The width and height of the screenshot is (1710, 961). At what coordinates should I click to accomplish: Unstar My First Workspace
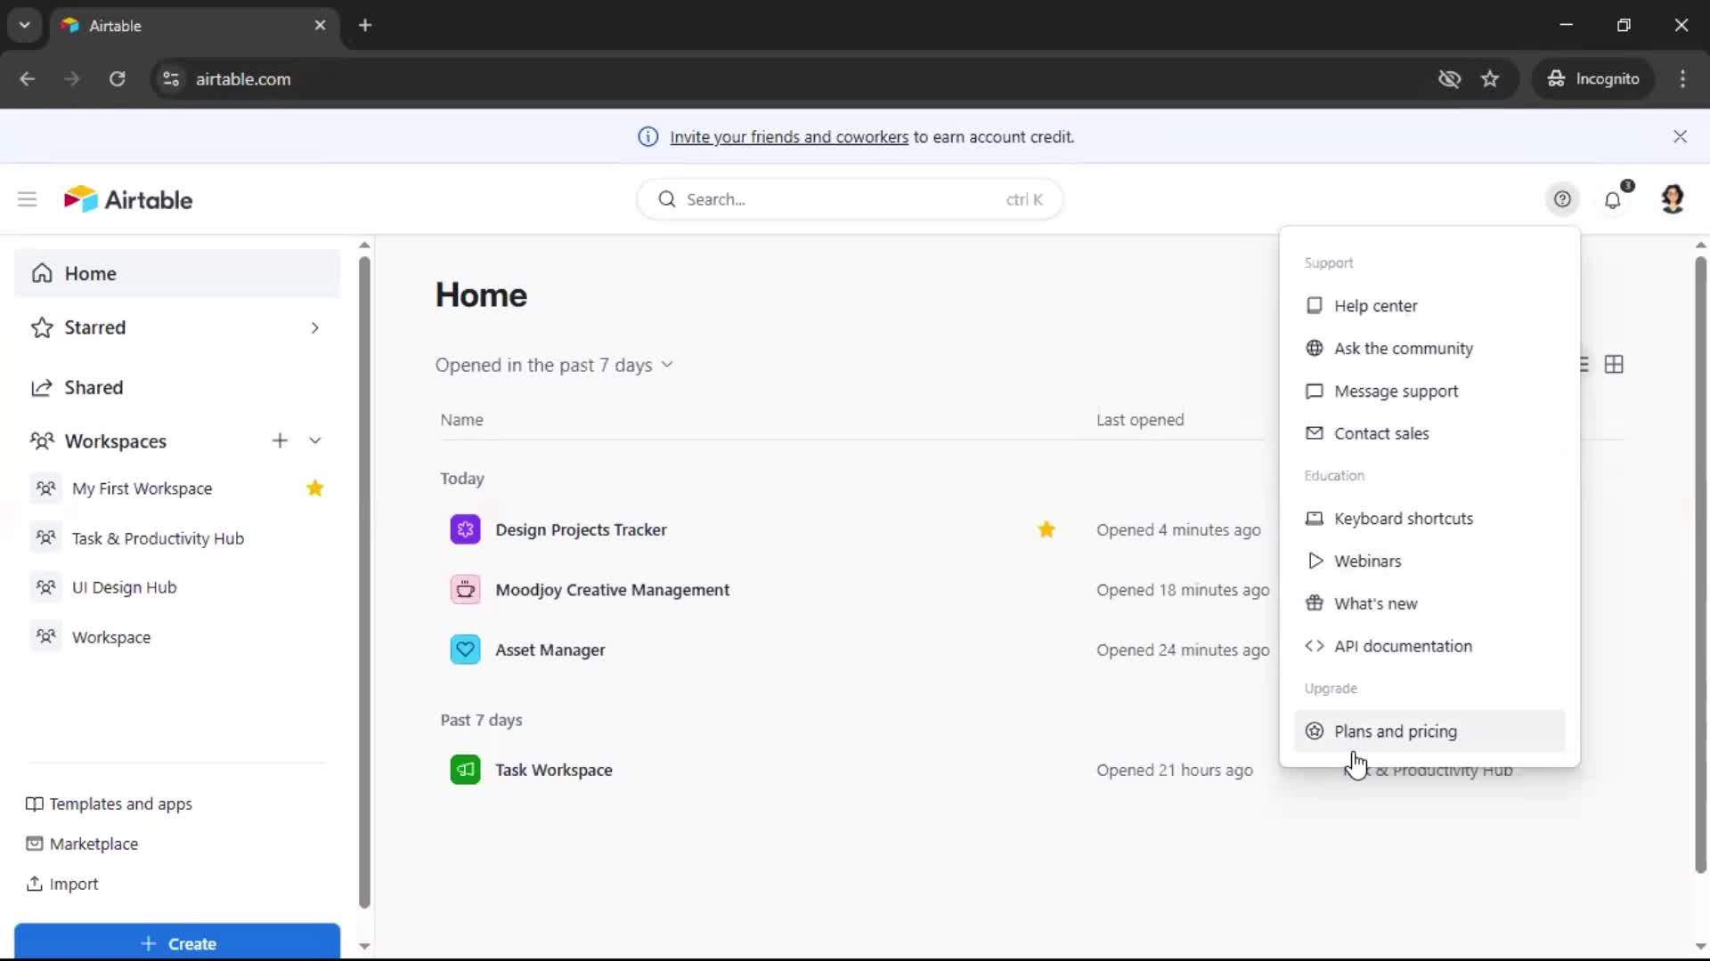(314, 488)
